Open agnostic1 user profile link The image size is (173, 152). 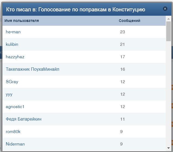pyautogui.click(x=15, y=107)
